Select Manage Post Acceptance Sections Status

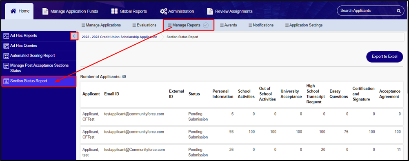tap(39, 68)
